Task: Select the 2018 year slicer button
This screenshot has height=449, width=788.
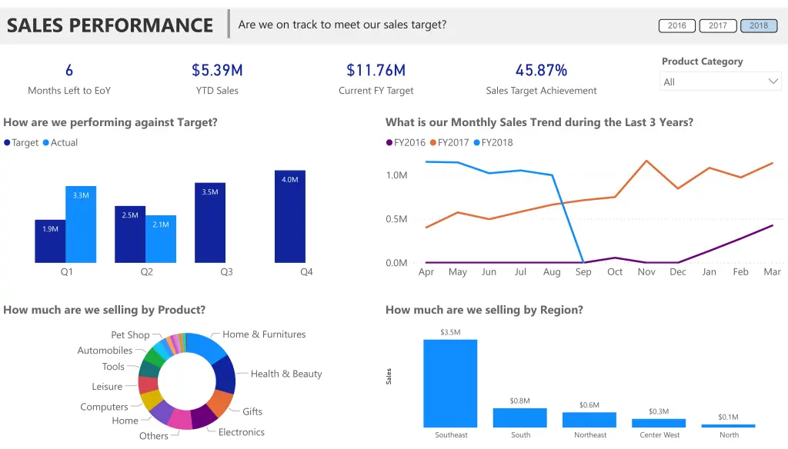Action: coord(759,25)
